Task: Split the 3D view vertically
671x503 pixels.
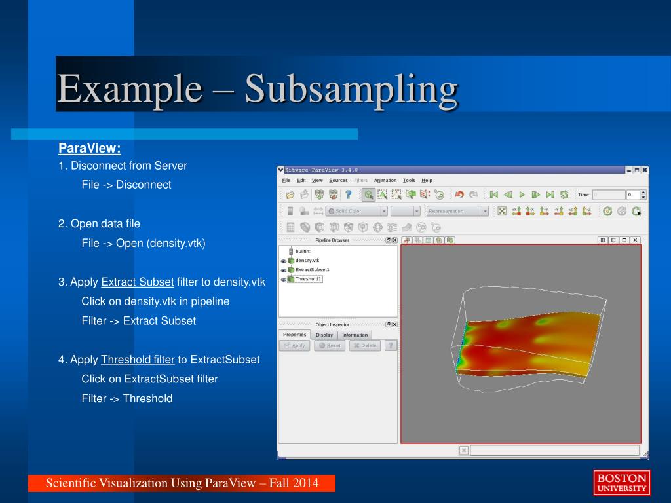Action: [x=613, y=240]
